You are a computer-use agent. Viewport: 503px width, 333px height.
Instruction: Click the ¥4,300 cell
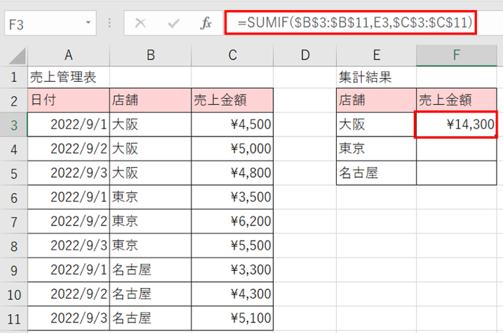232,294
